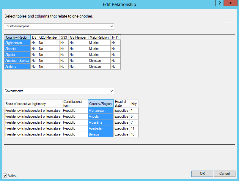The image size is (239, 181).
Task: Pick the N-11 column header
Action: pos(115,37)
